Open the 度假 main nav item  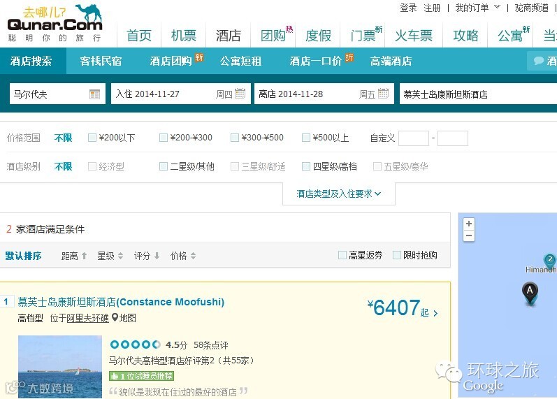(318, 36)
